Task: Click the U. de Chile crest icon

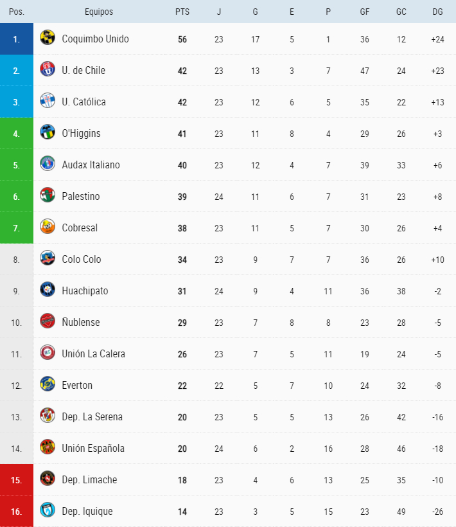Action: [x=48, y=70]
